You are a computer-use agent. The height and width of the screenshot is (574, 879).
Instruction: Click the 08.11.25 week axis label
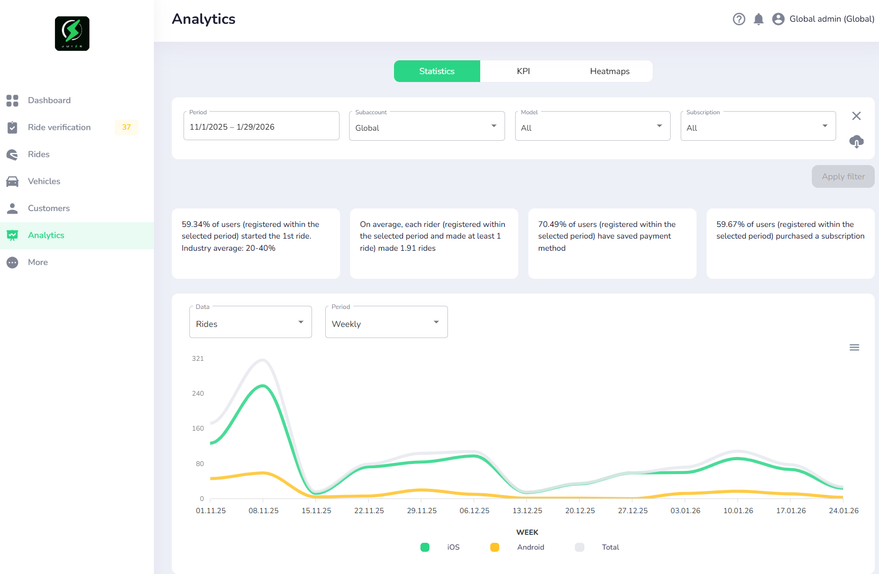tap(263, 511)
